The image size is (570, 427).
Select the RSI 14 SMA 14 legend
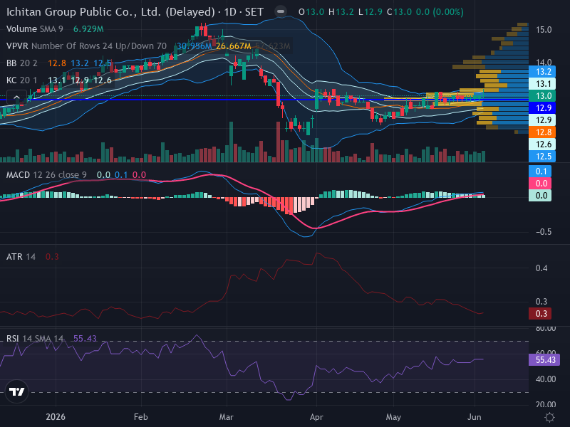[35, 339]
